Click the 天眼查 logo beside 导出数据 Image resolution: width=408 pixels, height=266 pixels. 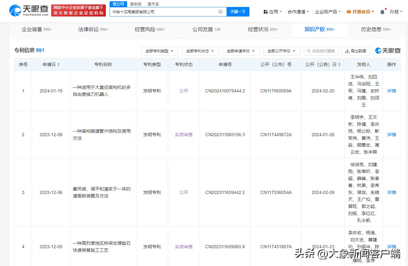click(388, 50)
